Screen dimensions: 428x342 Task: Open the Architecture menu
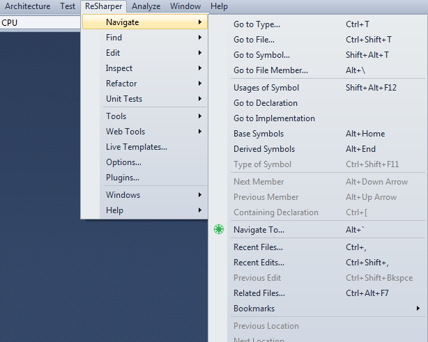[28, 6]
